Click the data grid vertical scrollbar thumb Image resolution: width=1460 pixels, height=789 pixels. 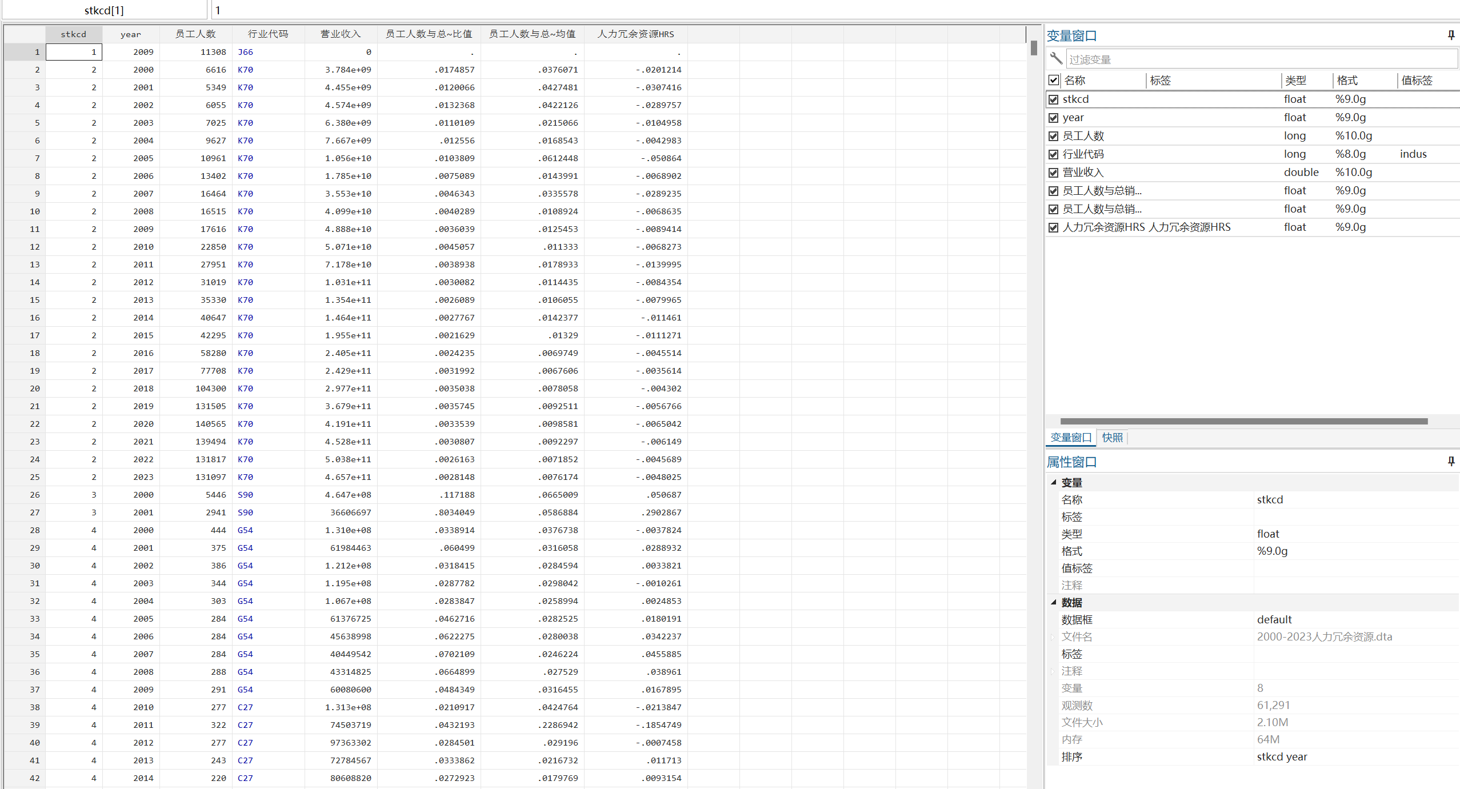click(x=1034, y=48)
